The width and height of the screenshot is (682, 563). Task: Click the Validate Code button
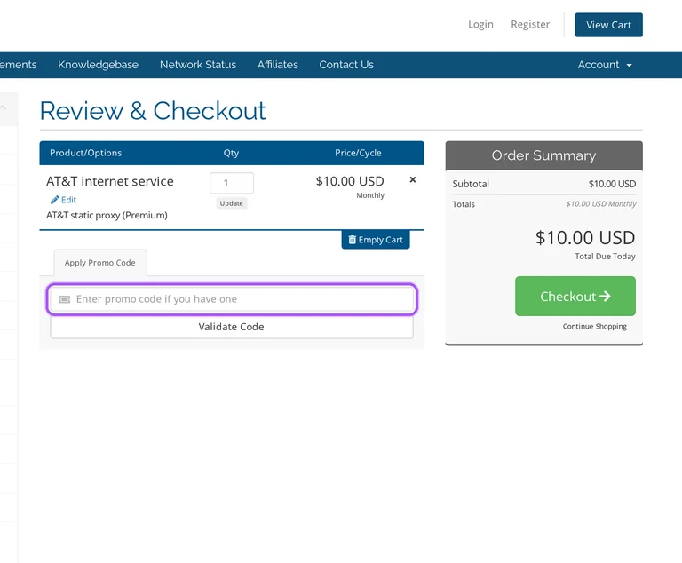click(232, 327)
